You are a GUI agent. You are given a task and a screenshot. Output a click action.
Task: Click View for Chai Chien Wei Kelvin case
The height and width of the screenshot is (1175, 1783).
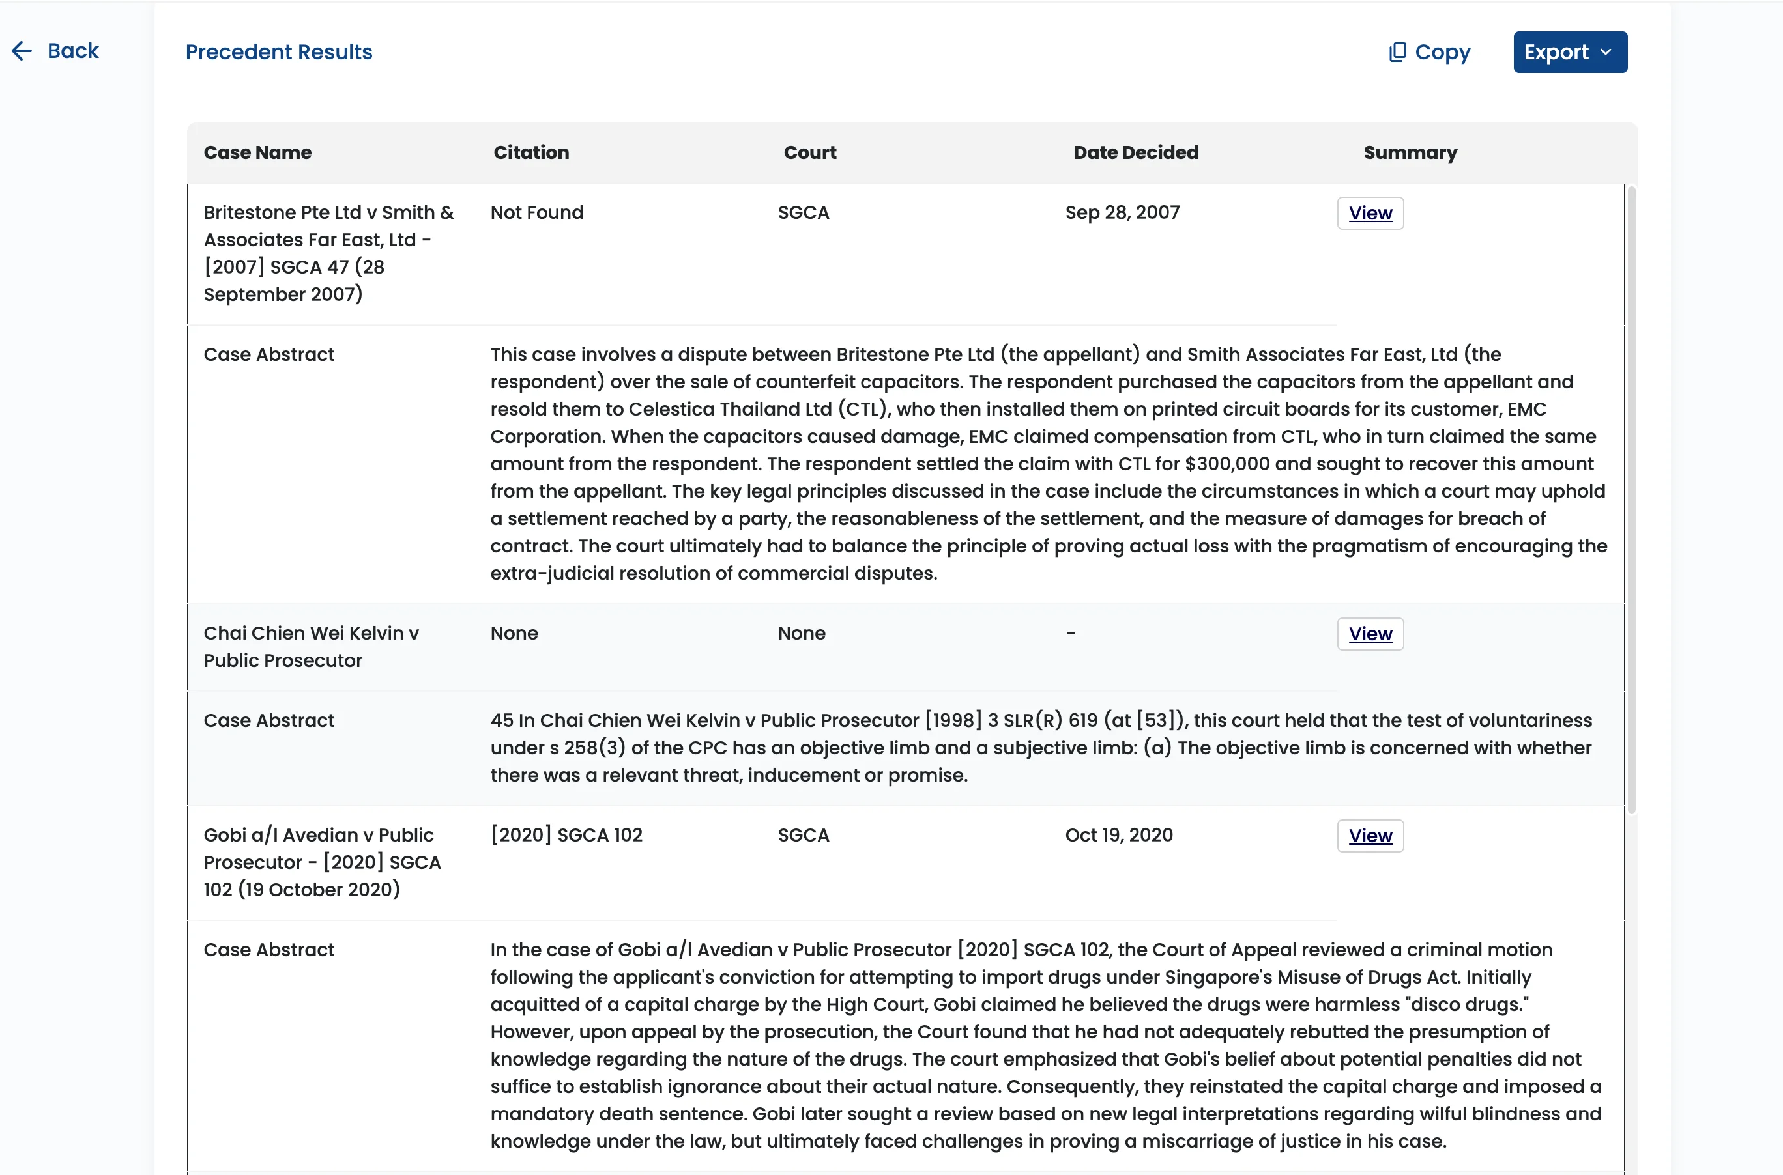1369,633
